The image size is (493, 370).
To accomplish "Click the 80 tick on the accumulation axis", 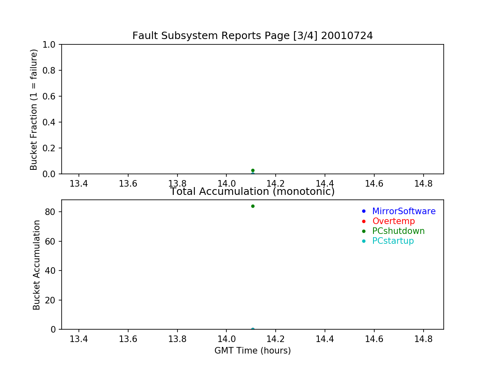I will (x=51, y=212).
